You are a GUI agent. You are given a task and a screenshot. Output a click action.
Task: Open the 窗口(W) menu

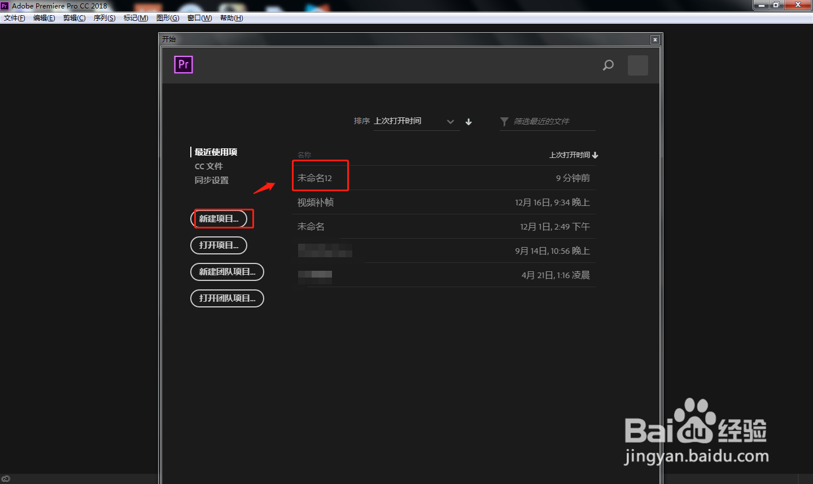pyautogui.click(x=200, y=18)
